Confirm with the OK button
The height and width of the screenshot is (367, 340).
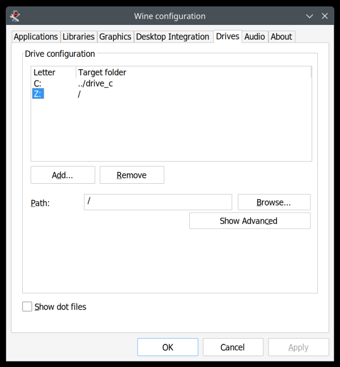point(168,347)
